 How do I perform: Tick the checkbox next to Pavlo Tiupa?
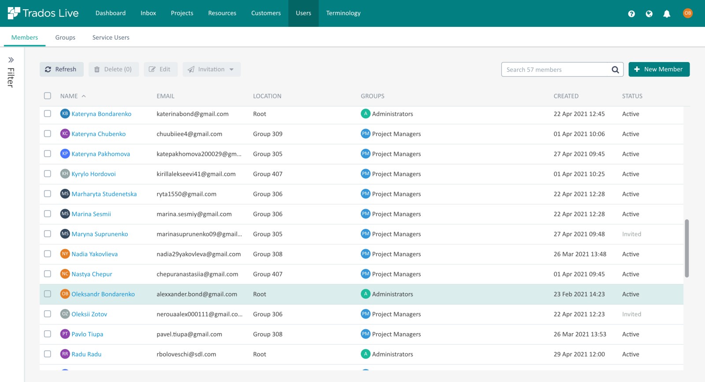(x=48, y=334)
